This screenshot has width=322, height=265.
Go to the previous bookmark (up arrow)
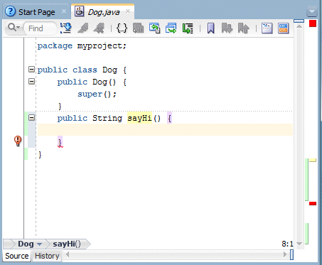coord(243,28)
